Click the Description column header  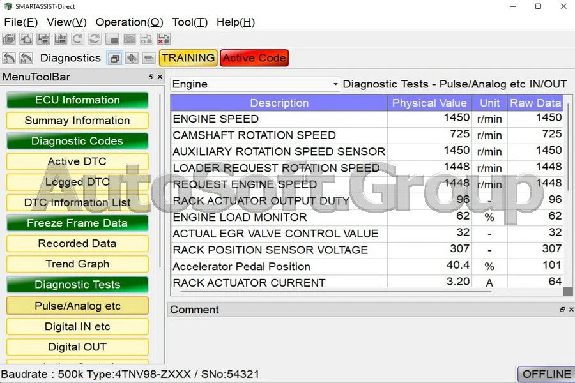279,103
